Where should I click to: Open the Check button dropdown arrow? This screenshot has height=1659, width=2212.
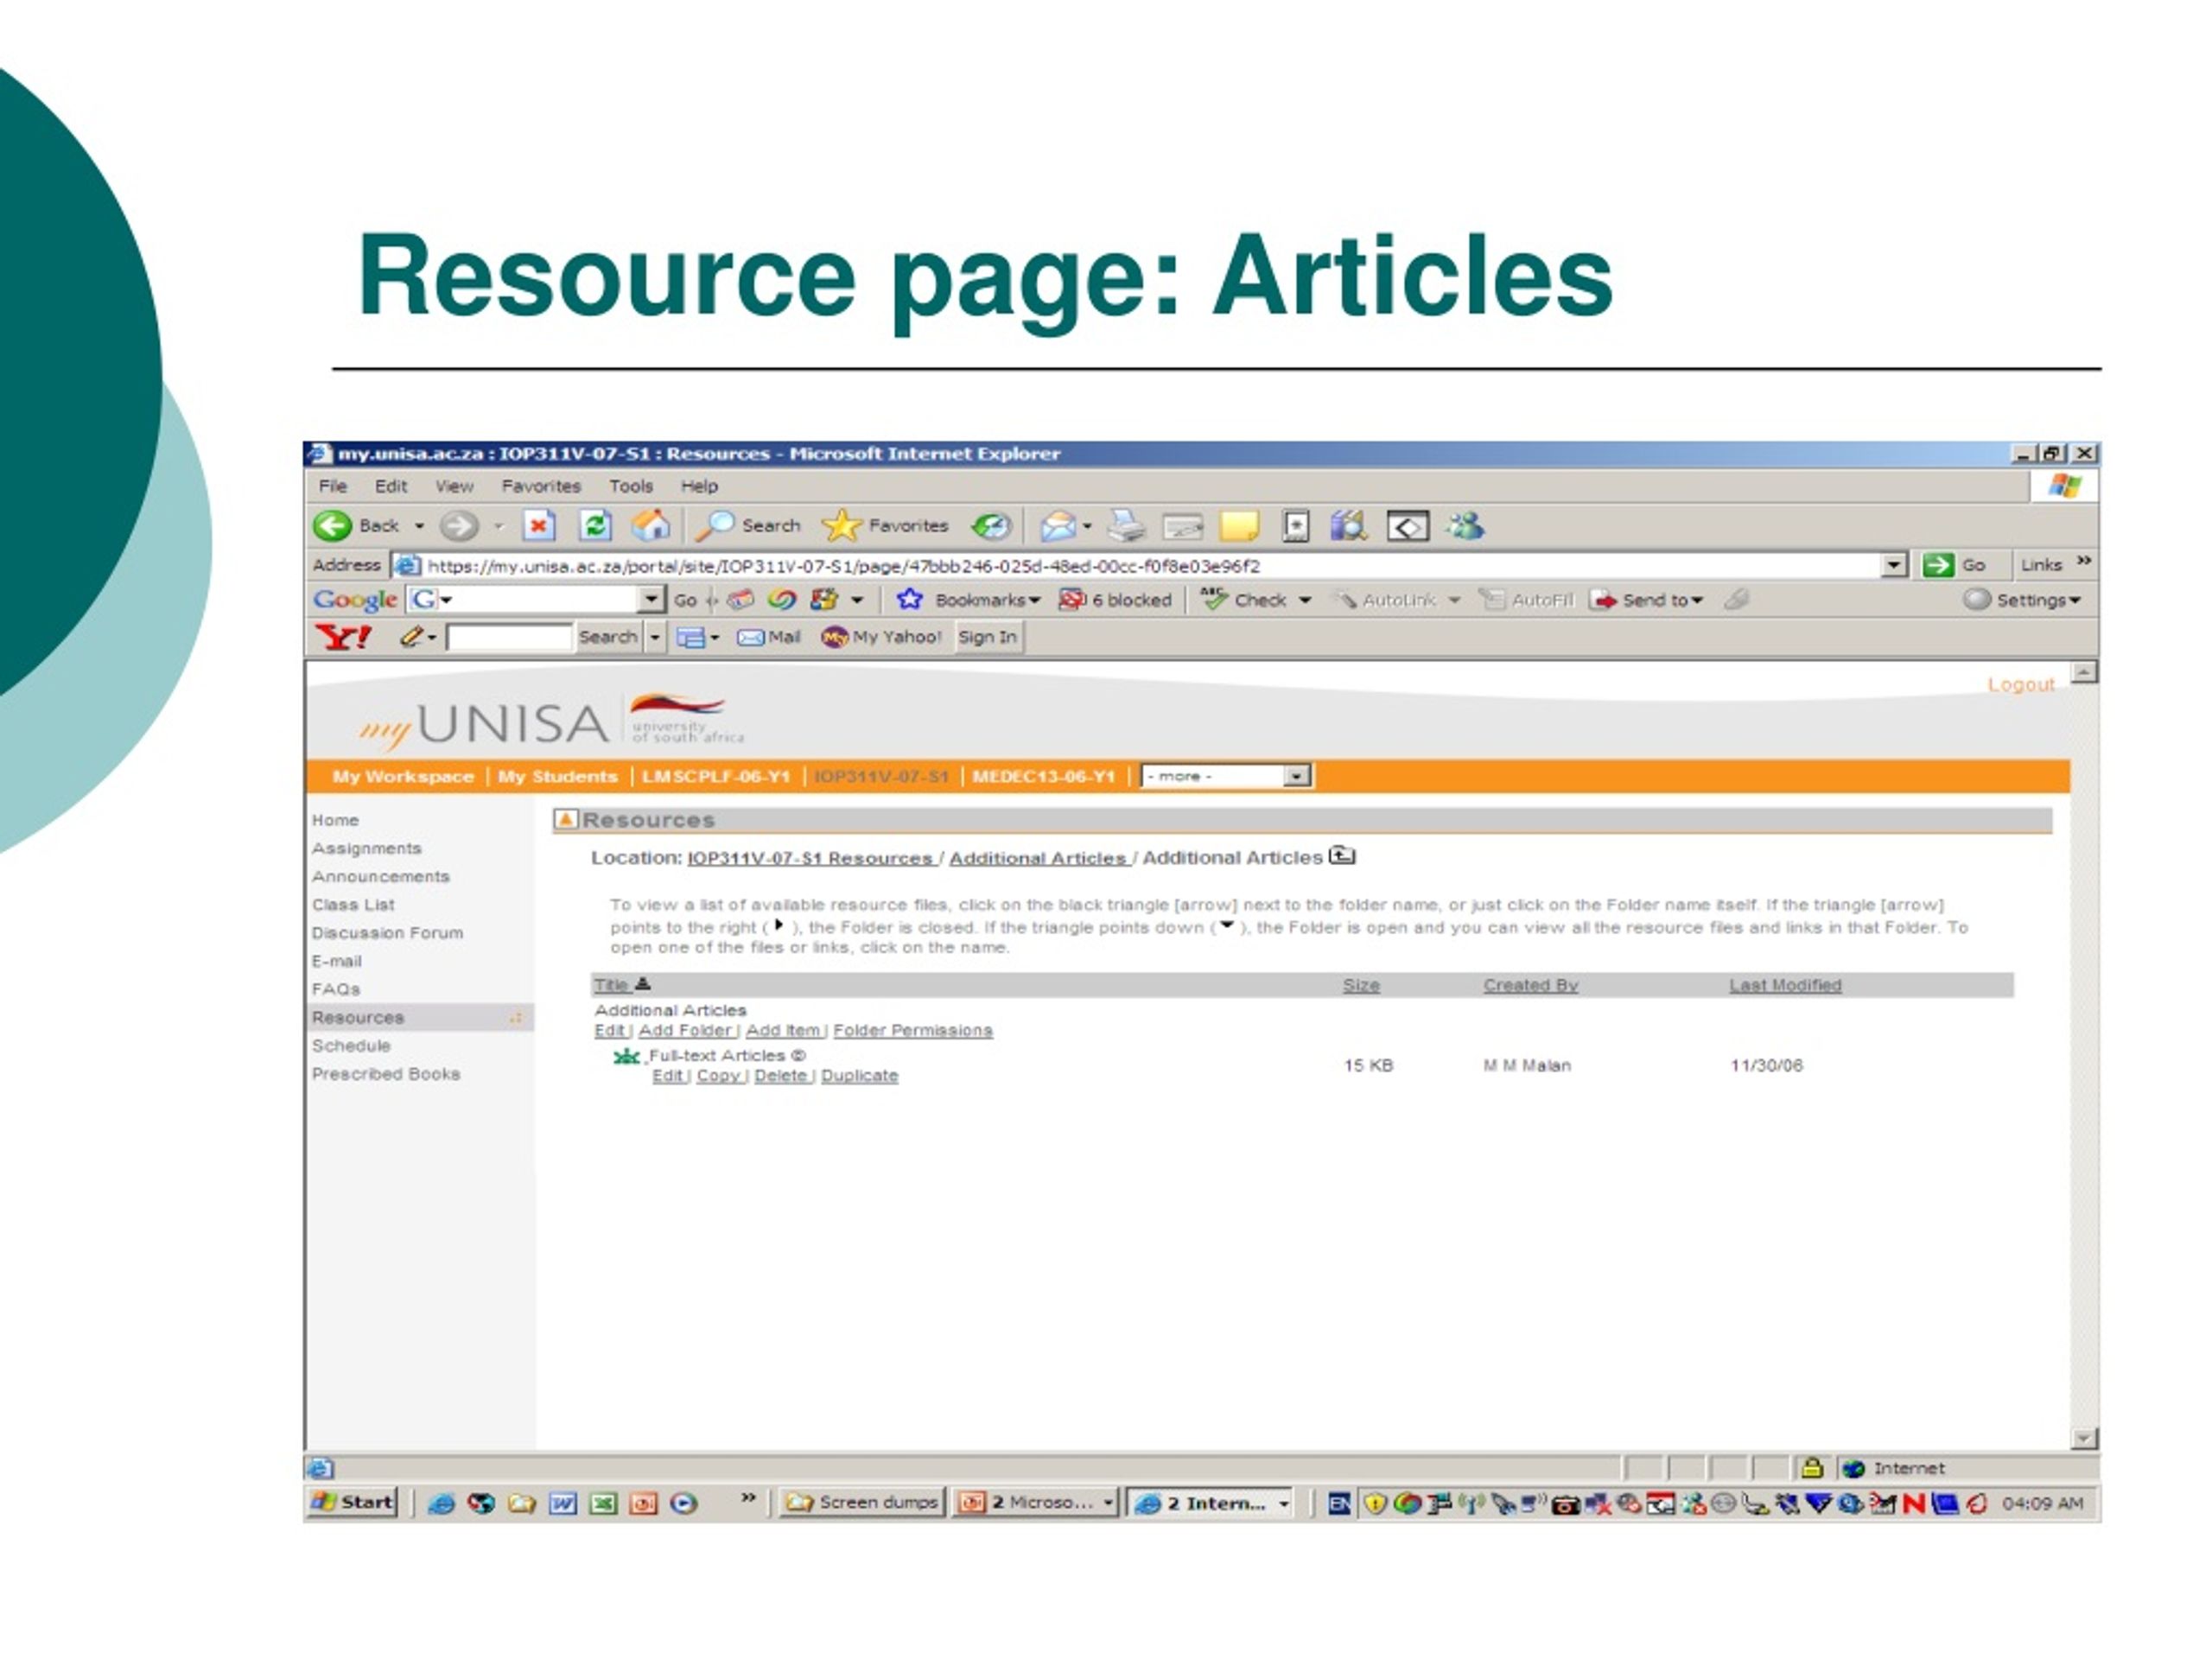point(1305,600)
